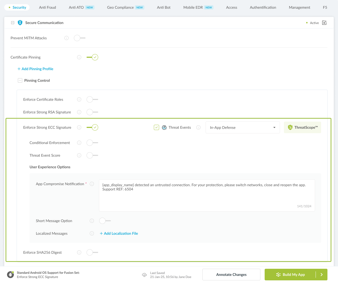
Task: Switch to the Anti Bot tab
Action: tap(164, 7)
